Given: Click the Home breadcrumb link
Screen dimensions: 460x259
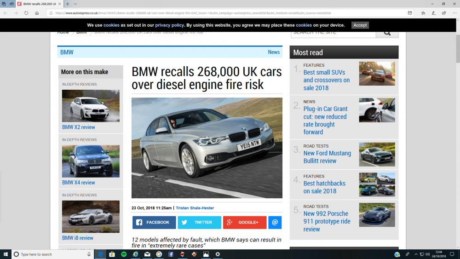Looking at the screenshot, I should 63,32.
